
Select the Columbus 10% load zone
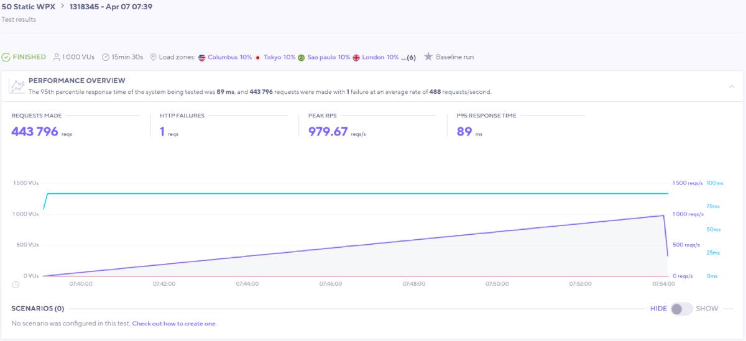pyautogui.click(x=230, y=57)
